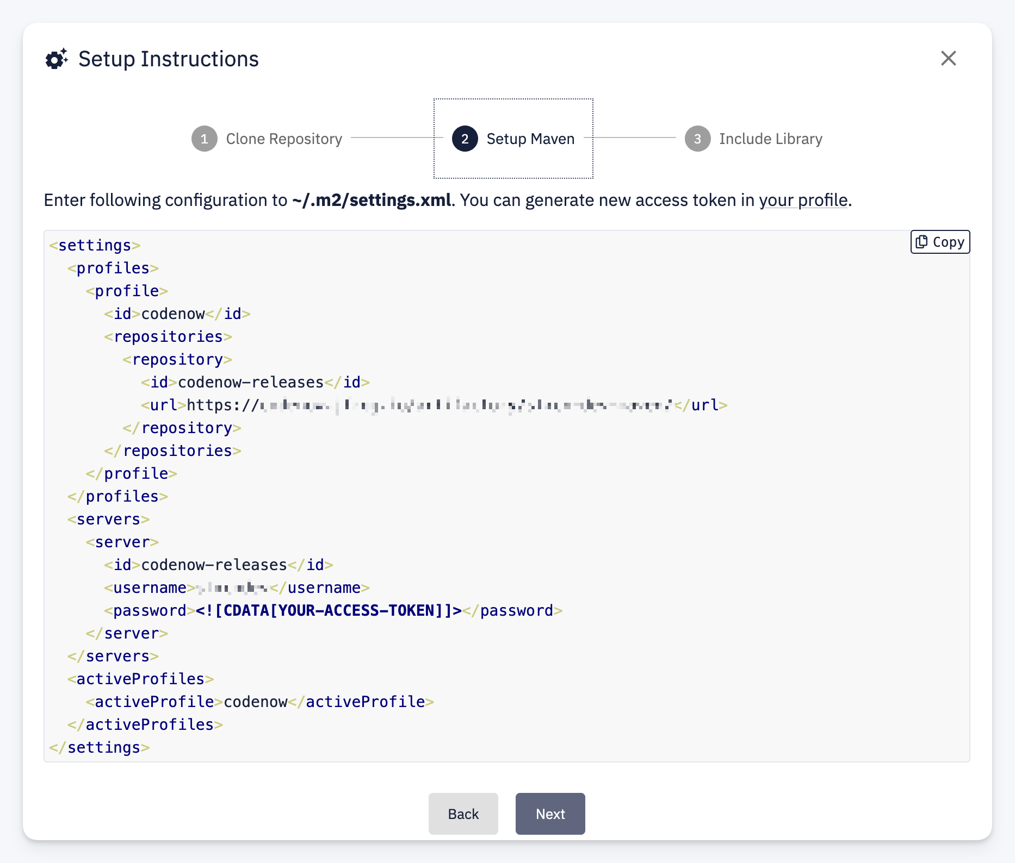Image resolution: width=1015 pixels, height=863 pixels.
Task: Click the step 3 number circle
Action: point(697,139)
